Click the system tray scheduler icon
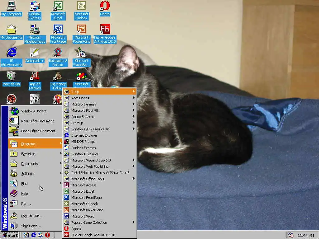 coord(291,235)
